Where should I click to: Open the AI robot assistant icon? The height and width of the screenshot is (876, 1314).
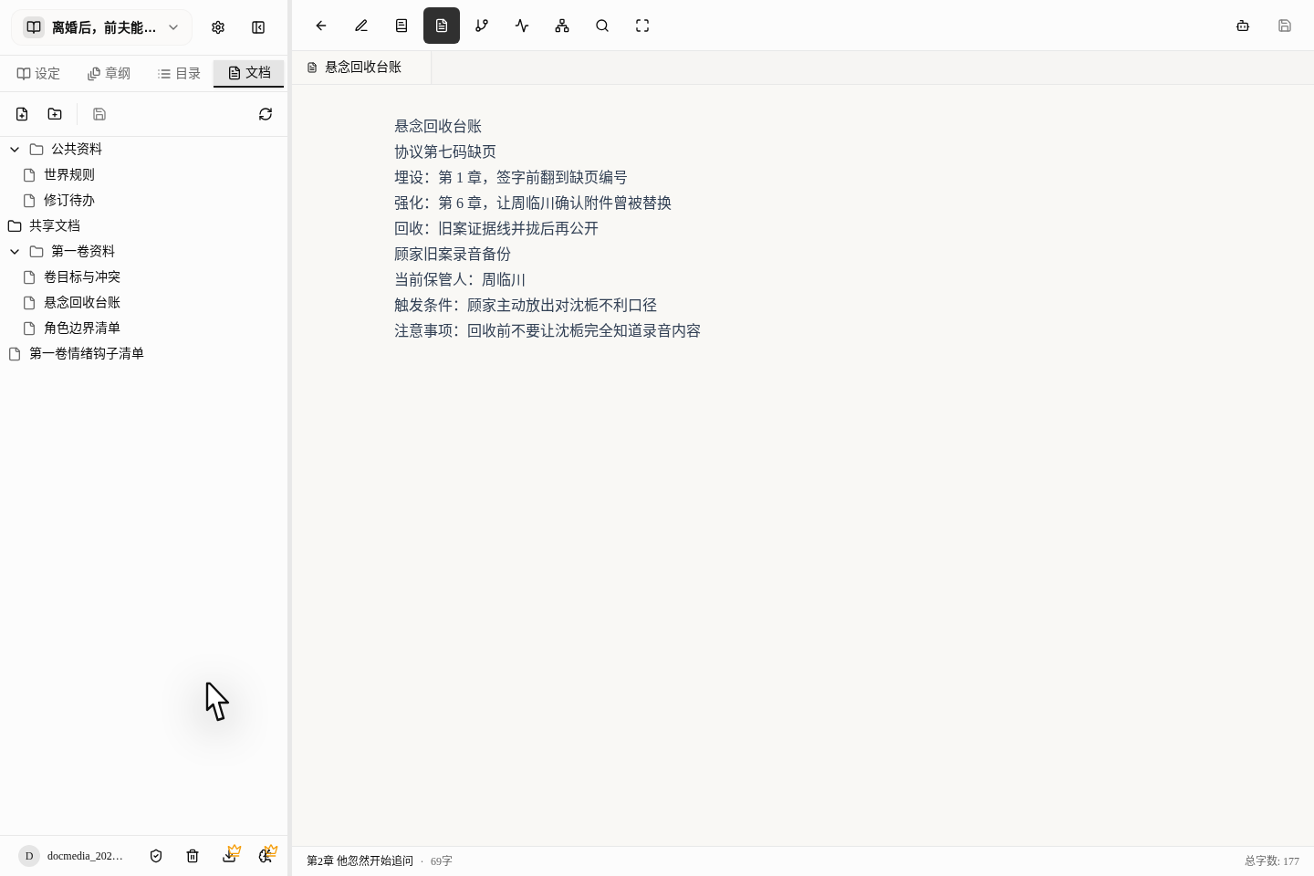(1243, 26)
